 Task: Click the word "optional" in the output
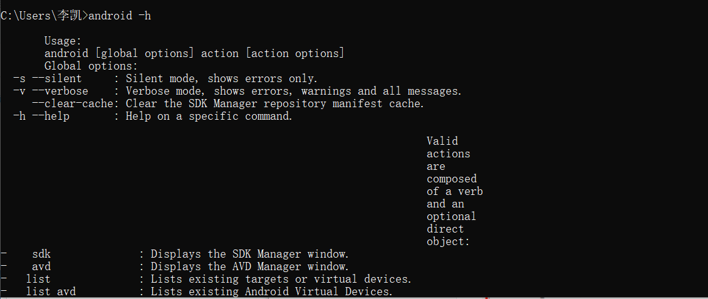[x=452, y=216]
